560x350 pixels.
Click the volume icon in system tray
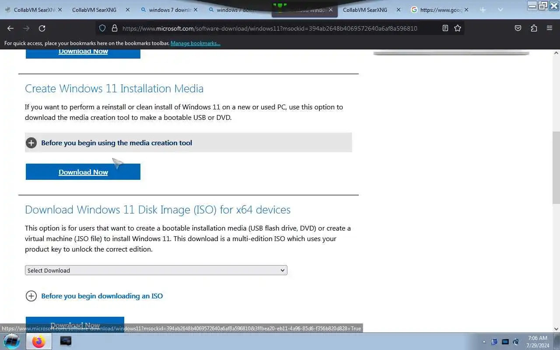[x=516, y=342]
